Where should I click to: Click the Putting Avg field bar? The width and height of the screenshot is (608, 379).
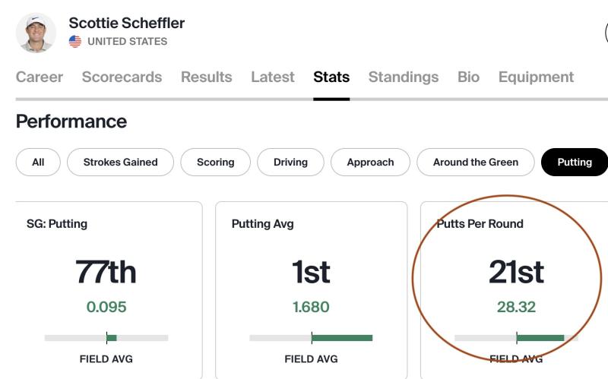point(311,338)
